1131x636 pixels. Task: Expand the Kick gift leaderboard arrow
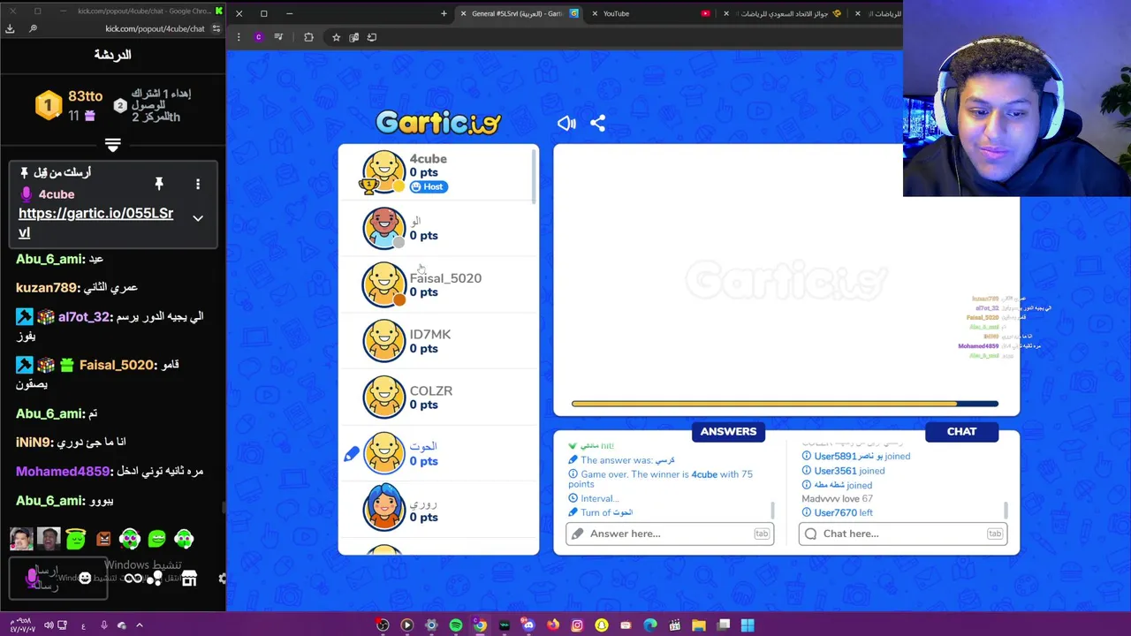click(x=112, y=144)
